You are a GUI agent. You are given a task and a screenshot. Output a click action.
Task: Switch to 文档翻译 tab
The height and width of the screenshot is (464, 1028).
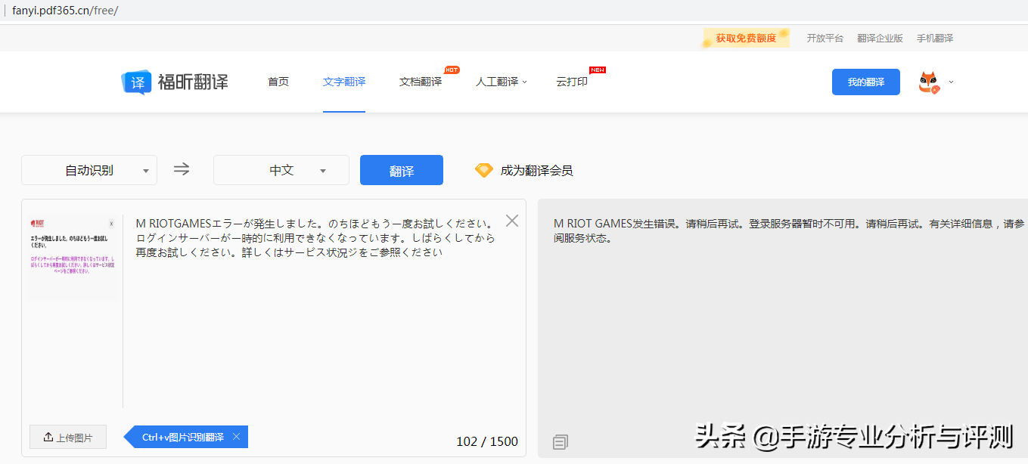(421, 82)
